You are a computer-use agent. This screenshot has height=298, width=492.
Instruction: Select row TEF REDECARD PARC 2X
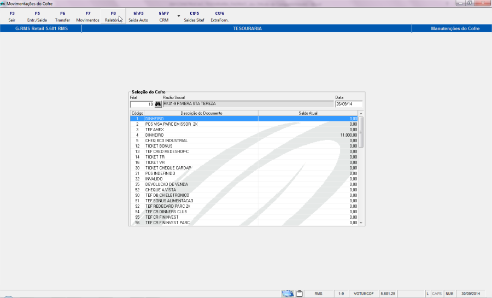[x=244, y=206]
